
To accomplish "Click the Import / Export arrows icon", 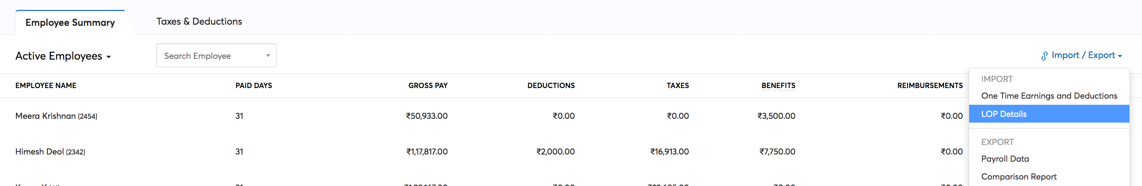I will click(1044, 56).
